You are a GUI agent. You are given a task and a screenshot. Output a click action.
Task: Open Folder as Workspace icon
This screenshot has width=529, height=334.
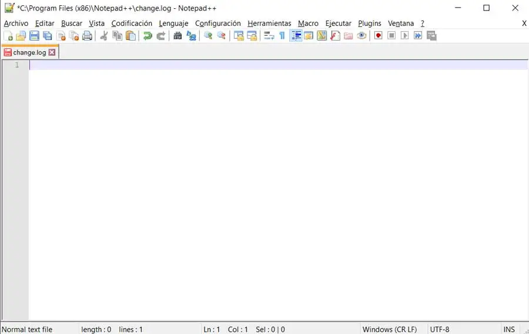(348, 36)
